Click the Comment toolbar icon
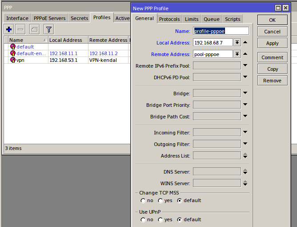This screenshot has height=227, width=297. pos(35,29)
